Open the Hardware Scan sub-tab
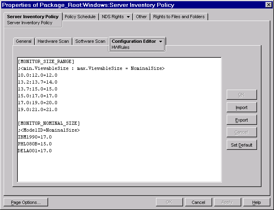Screen dimensions: 274x210 point(53,41)
